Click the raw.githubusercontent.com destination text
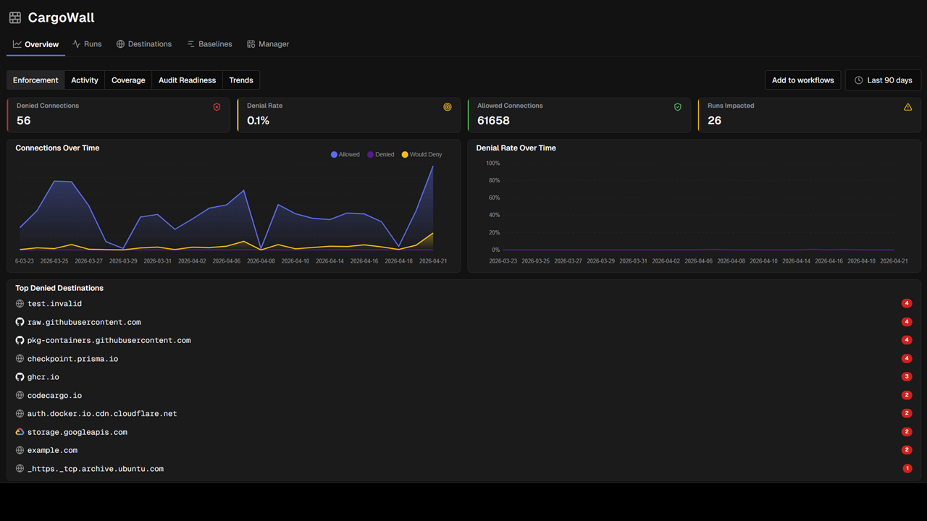This screenshot has height=521, width=927. click(x=84, y=322)
